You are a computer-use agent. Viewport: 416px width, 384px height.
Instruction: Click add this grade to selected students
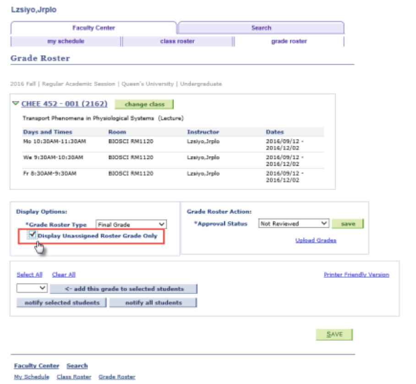pos(124,289)
